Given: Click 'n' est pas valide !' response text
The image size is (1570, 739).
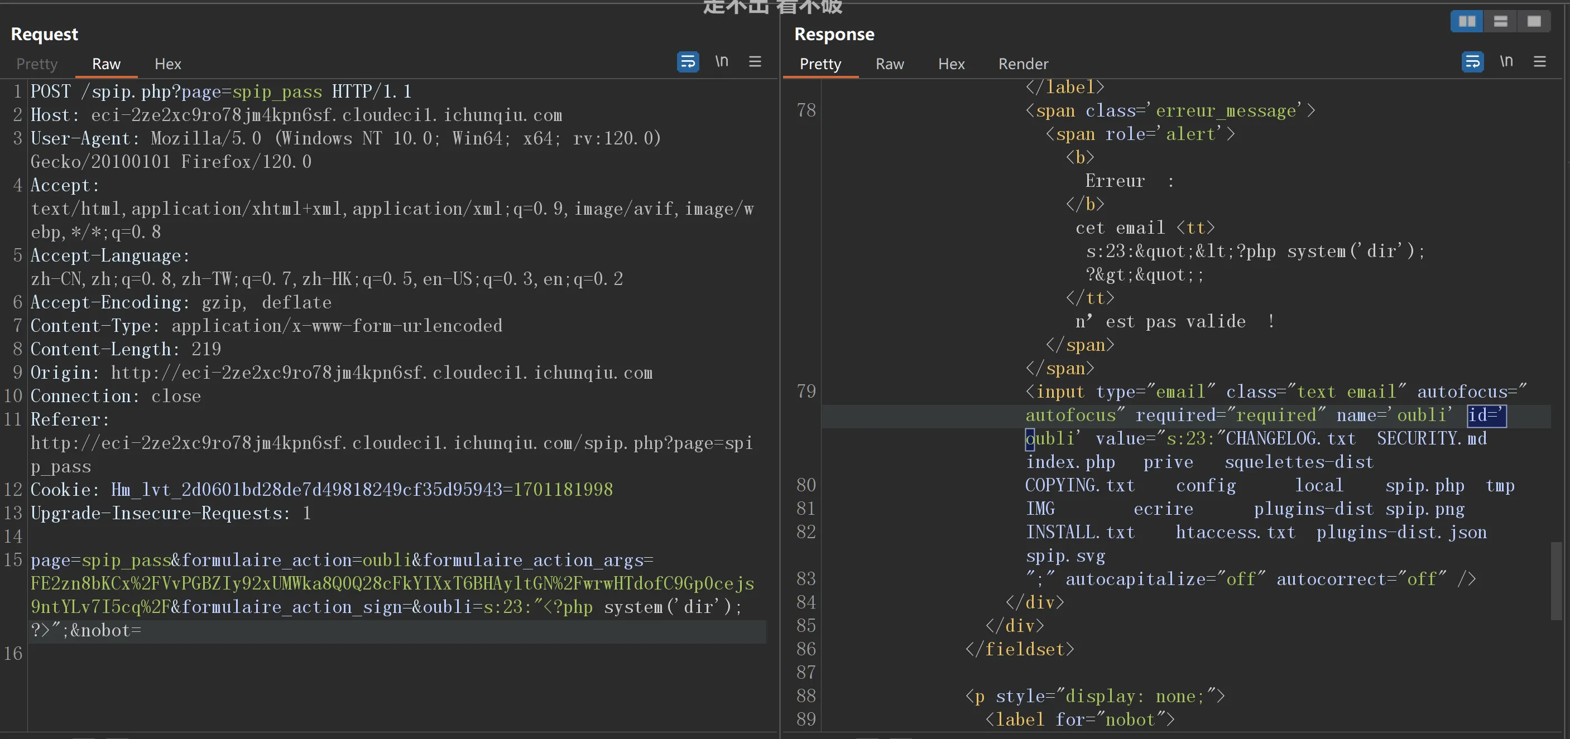Looking at the screenshot, I should coord(1174,322).
